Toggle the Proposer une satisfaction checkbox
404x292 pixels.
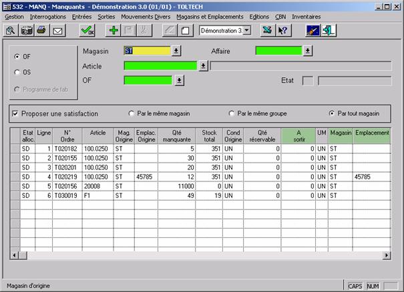tap(15, 113)
